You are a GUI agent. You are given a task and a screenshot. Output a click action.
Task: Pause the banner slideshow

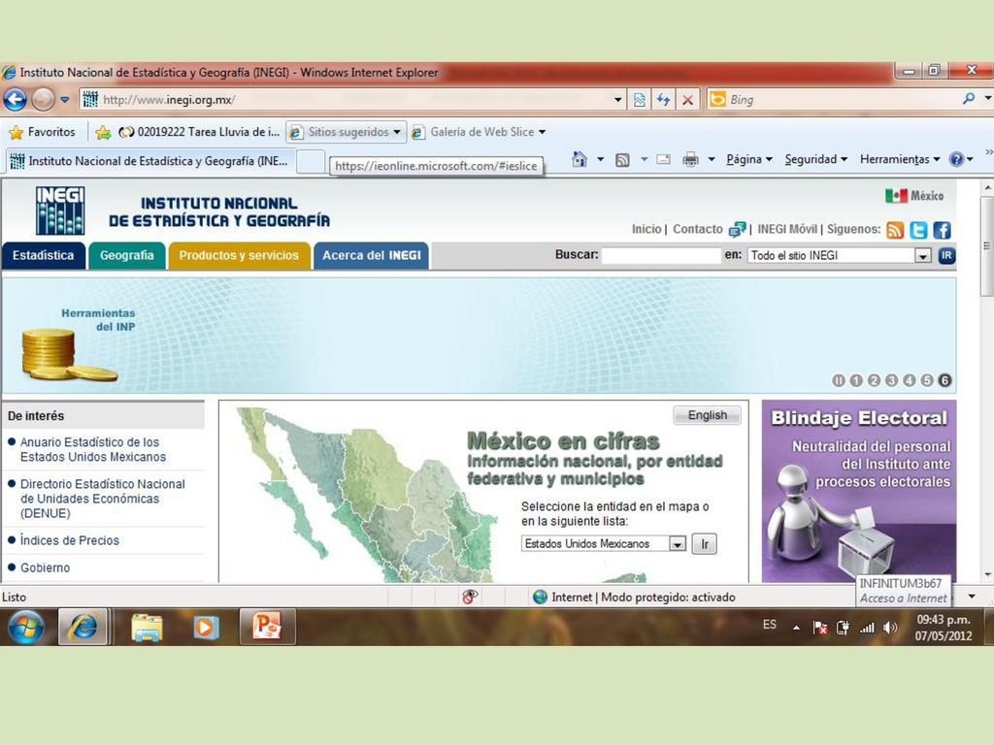pyautogui.click(x=839, y=380)
